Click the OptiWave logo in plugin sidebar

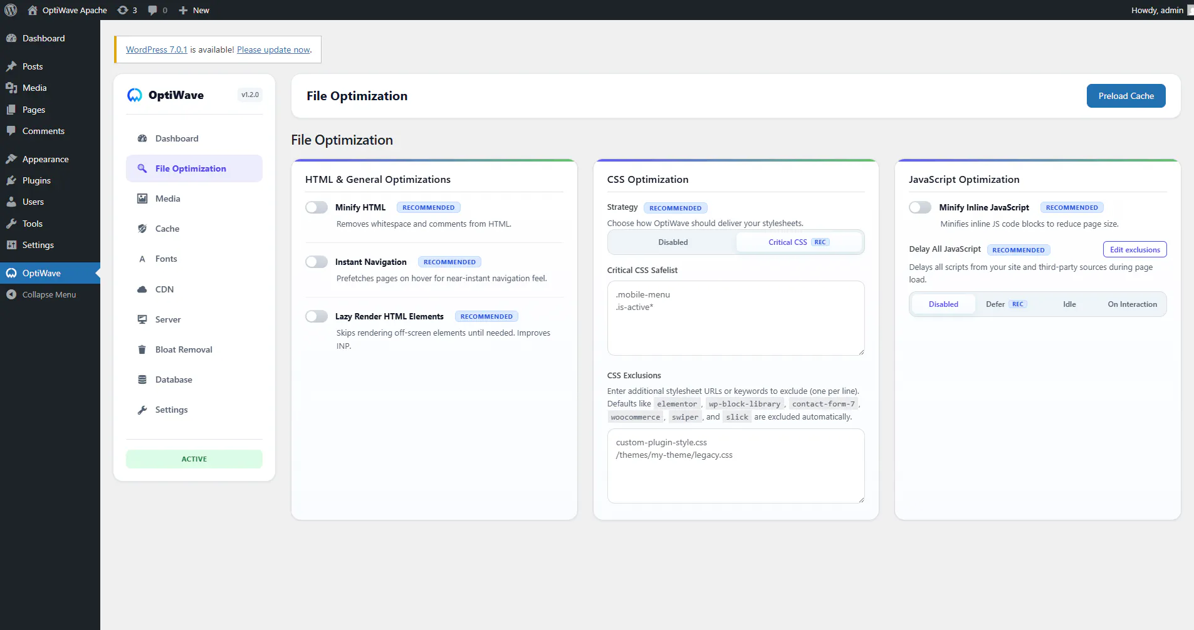click(135, 95)
